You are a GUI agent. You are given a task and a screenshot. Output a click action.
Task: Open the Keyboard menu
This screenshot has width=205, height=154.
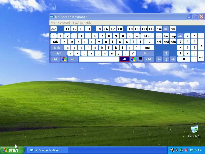pyautogui.click(x=64, y=23)
